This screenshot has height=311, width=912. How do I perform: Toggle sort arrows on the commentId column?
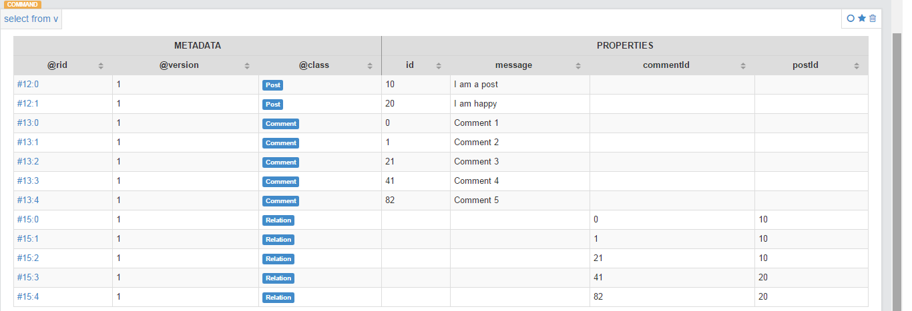point(743,66)
